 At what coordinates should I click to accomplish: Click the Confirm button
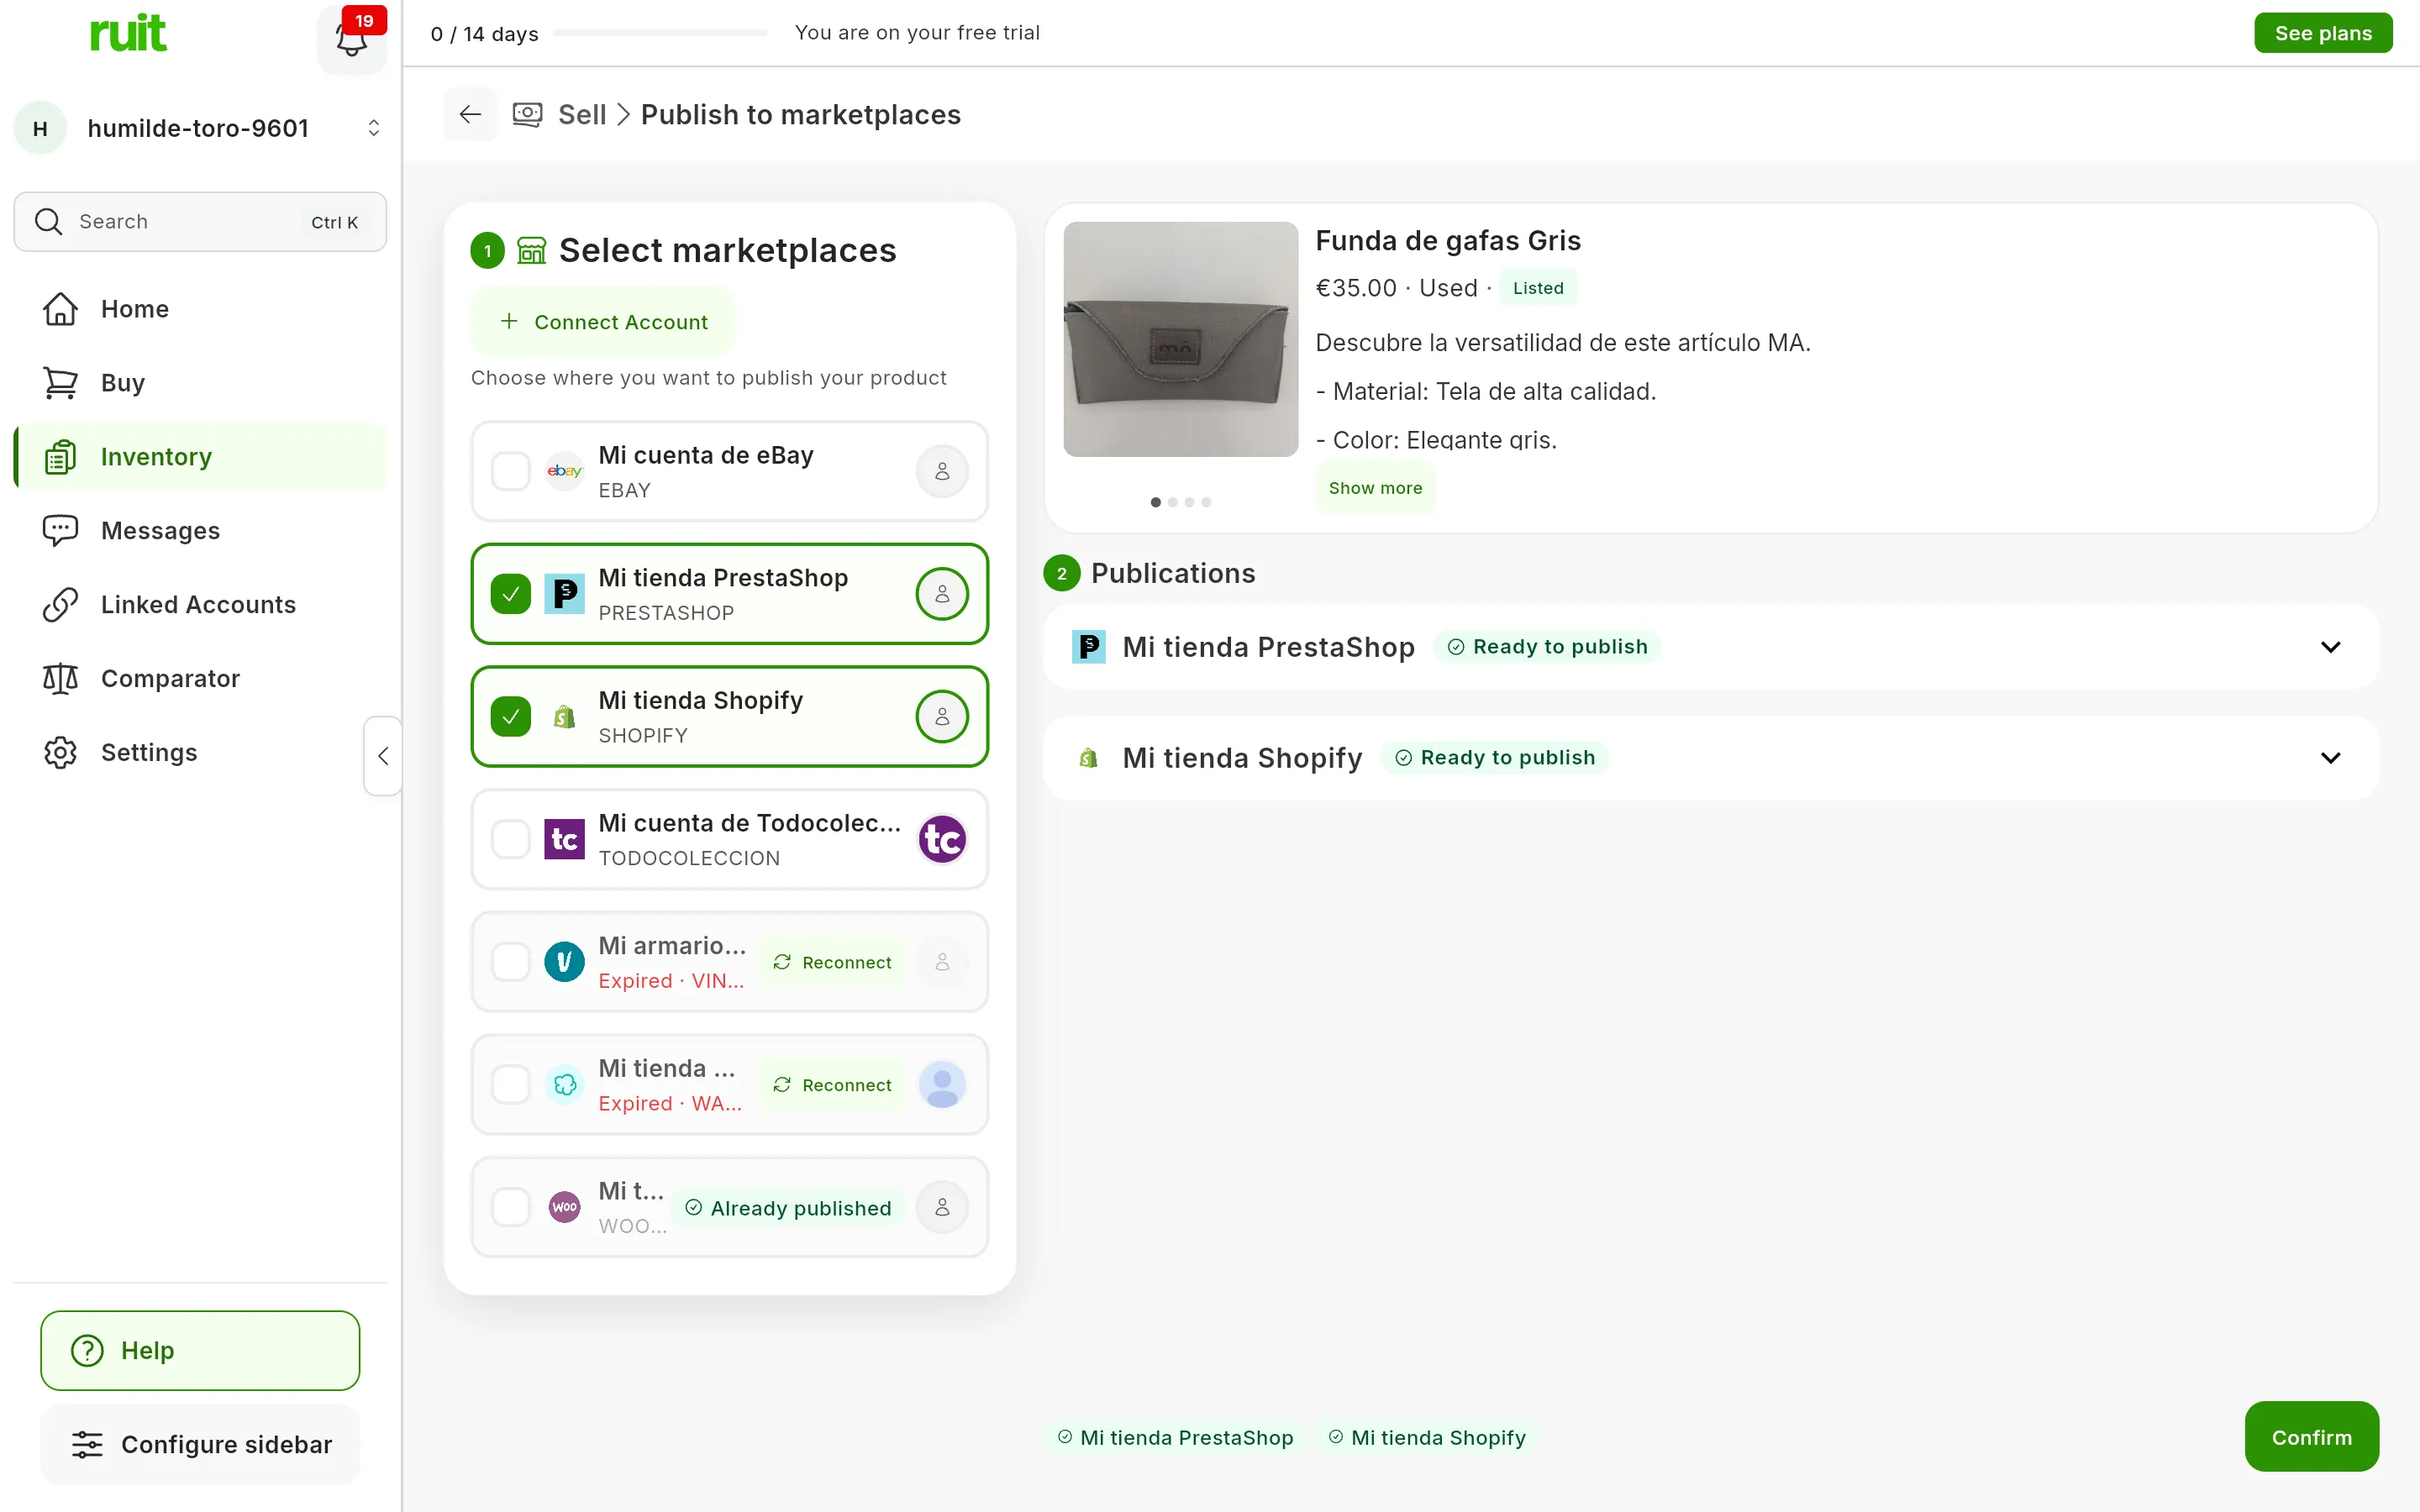2312,1437
